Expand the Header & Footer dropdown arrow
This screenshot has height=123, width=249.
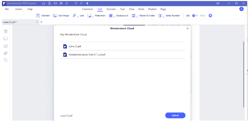pyautogui.click(x=137, y=17)
